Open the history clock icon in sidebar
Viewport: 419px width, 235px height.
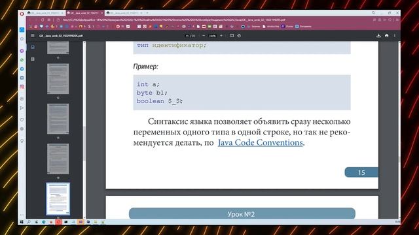22,129
